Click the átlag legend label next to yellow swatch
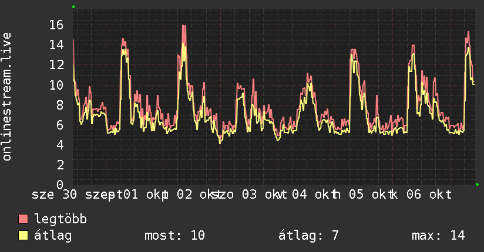This screenshot has width=484, height=252. click(53, 236)
